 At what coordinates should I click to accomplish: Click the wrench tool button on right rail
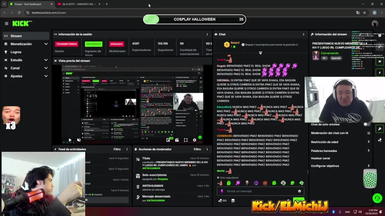380,129
